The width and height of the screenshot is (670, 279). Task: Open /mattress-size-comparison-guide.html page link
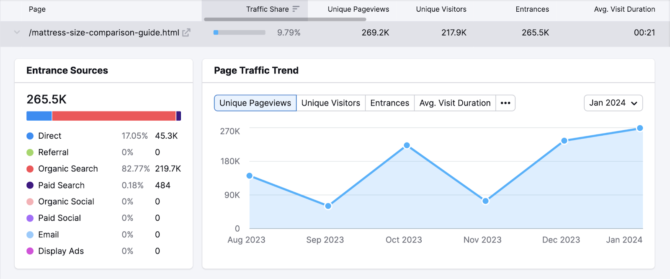point(104,33)
